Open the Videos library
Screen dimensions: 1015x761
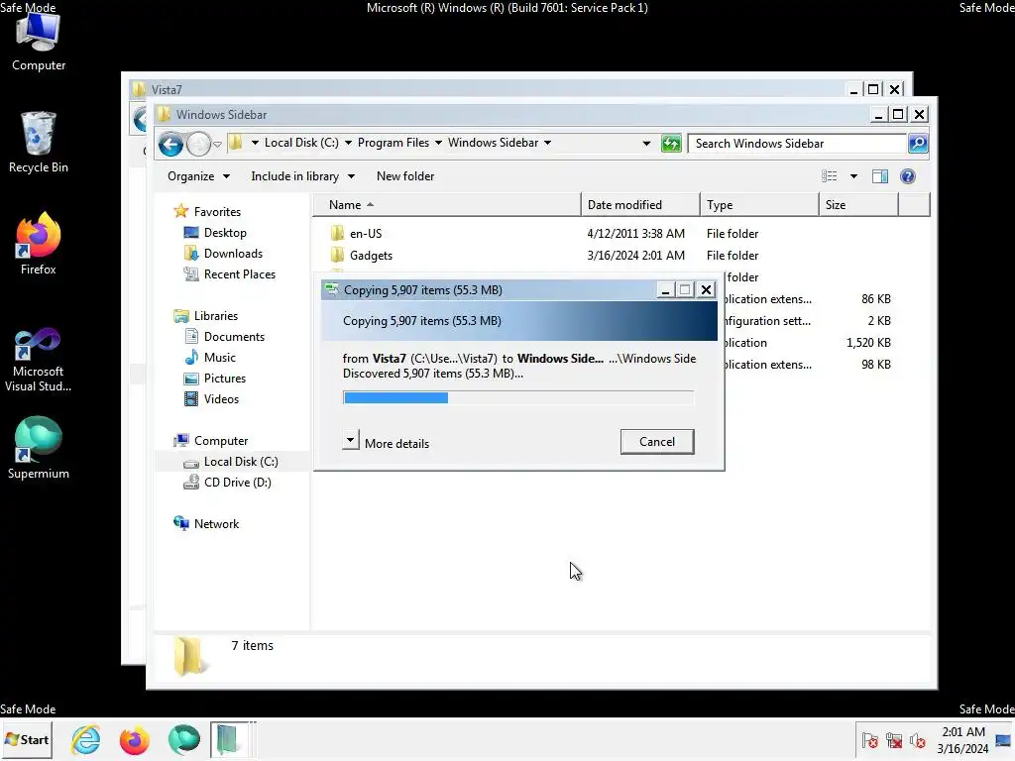(x=221, y=399)
